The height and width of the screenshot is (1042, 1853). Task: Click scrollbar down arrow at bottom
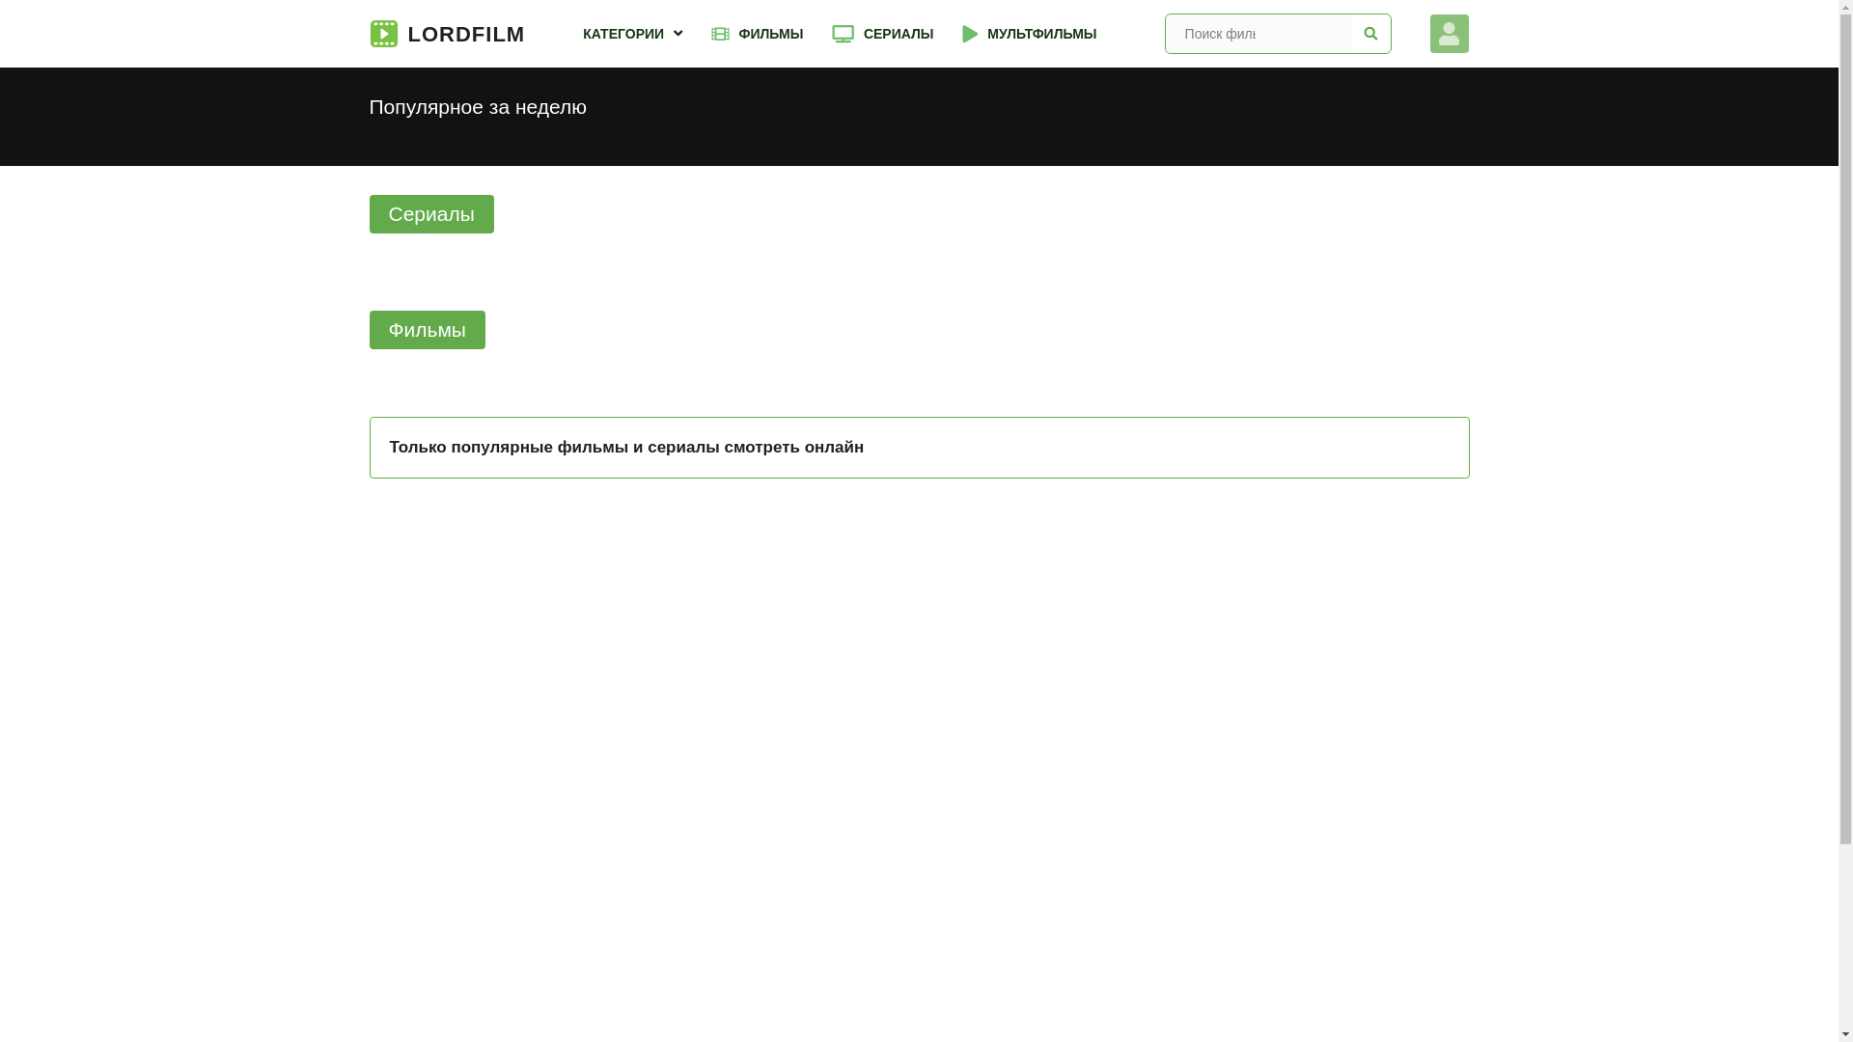1845,1034
